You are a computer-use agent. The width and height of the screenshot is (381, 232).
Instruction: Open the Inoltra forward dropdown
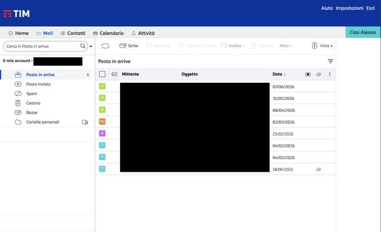coord(232,46)
